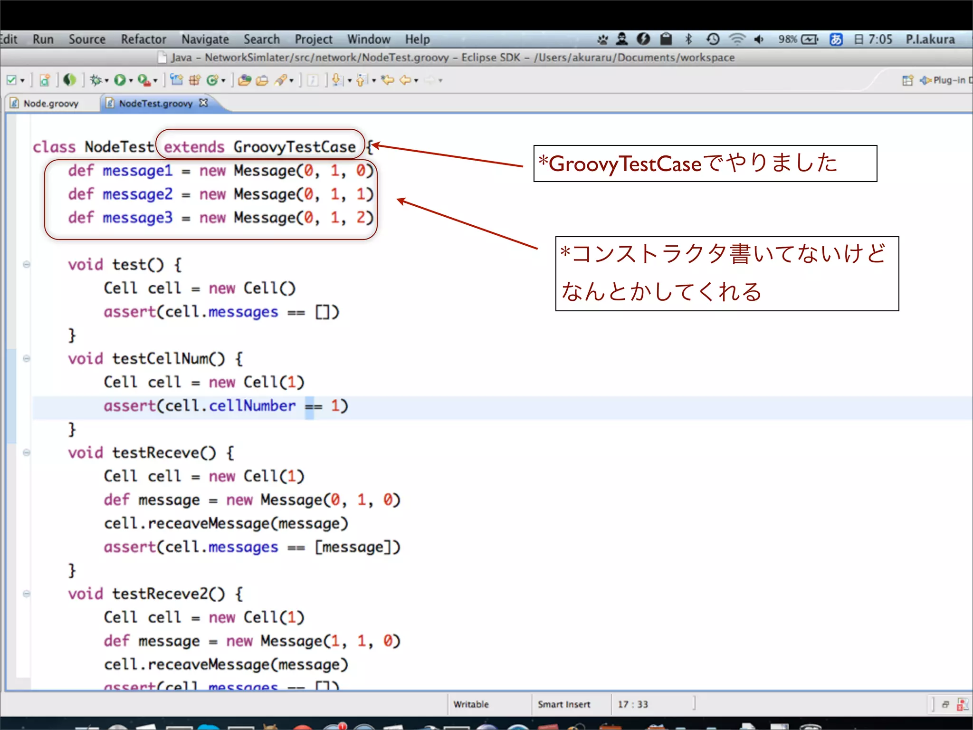Open the Run configurations dropdown arrow
Screen dimensions: 973x730
point(131,81)
